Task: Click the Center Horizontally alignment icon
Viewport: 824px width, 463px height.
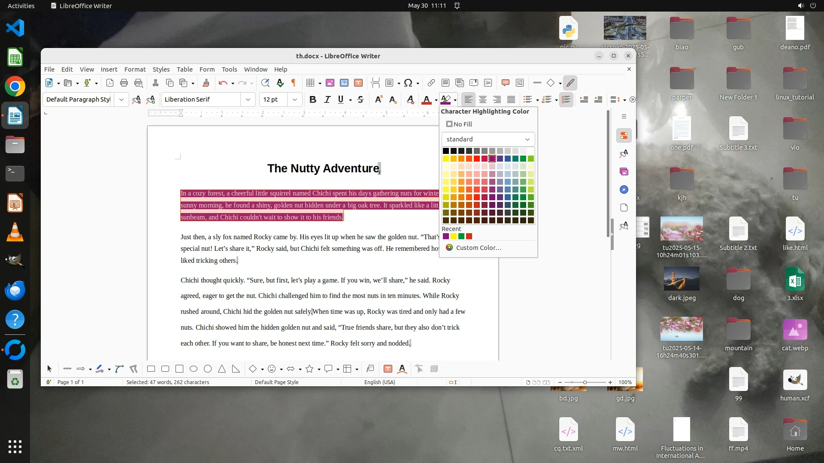Action: click(483, 99)
